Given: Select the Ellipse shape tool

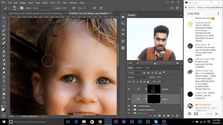Looking at the screenshot, I should 4,90.
